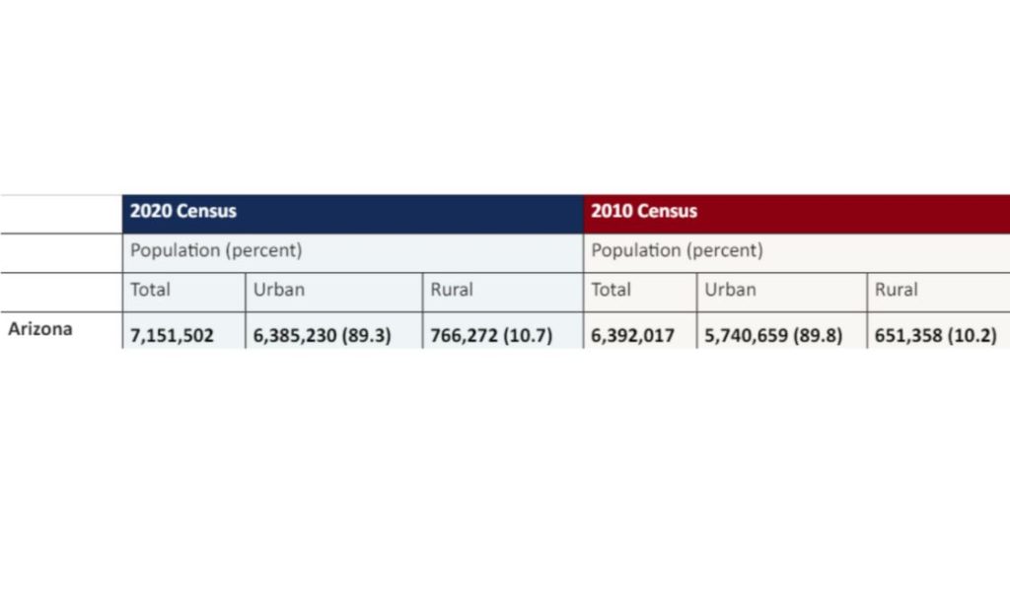
Task: Click the 766,272 (10.7) rural cell
Action: [x=491, y=335]
